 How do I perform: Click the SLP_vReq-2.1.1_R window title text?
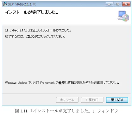(22, 4)
